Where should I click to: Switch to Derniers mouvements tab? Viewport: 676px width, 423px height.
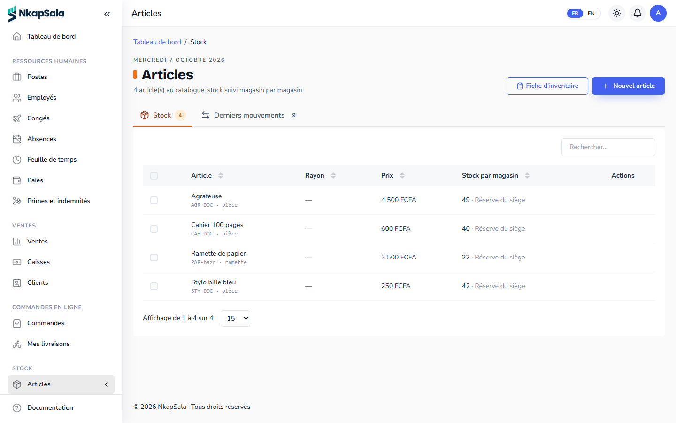click(249, 115)
